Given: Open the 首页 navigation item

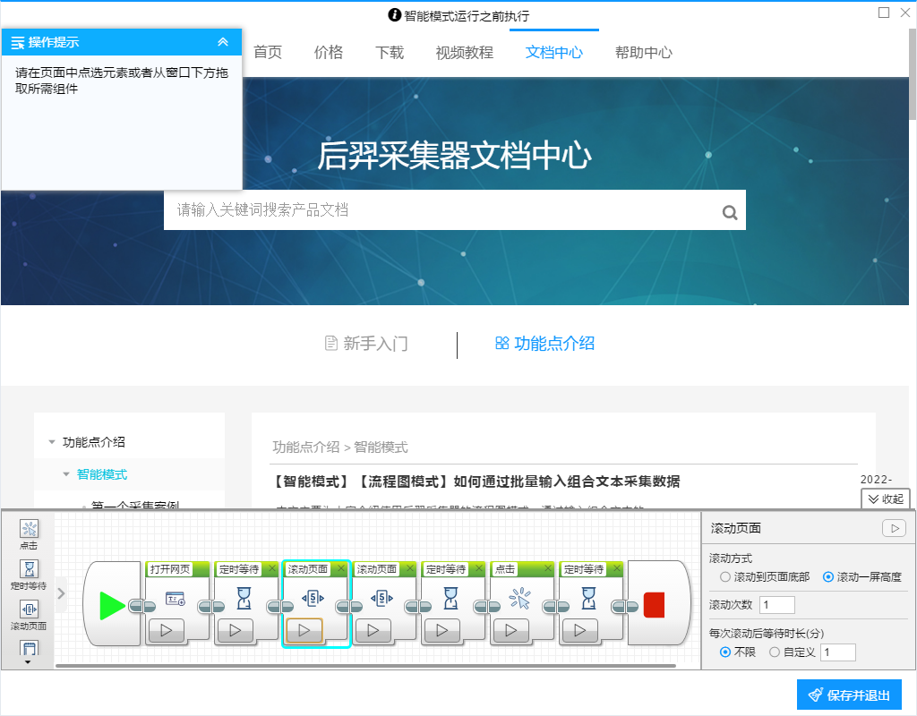Looking at the screenshot, I should coord(268,53).
